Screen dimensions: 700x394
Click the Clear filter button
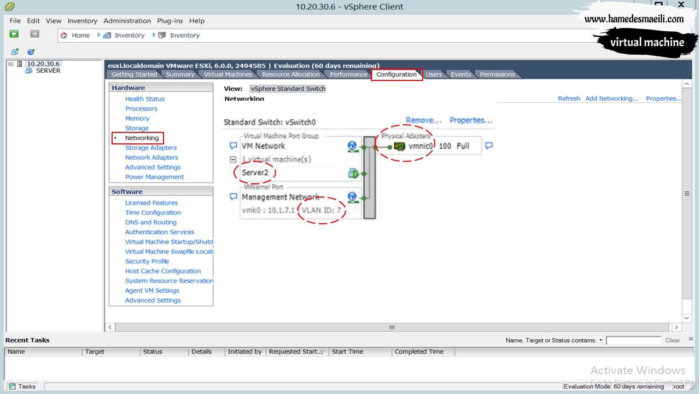673,340
